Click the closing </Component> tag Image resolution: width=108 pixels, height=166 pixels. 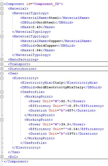click(16, 161)
